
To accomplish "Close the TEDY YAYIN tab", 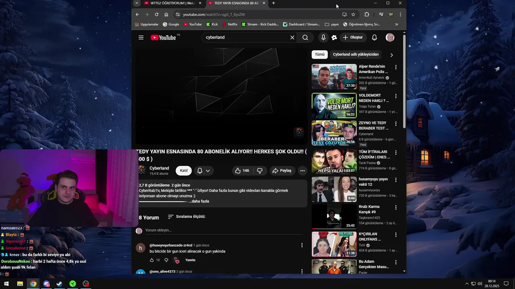I will pyautogui.click(x=264, y=3).
